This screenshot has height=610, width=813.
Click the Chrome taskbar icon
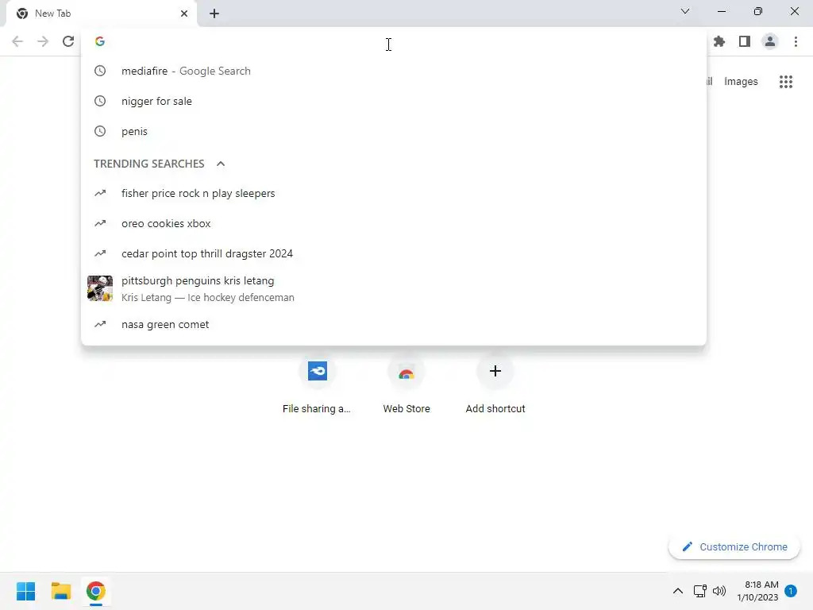[96, 591]
